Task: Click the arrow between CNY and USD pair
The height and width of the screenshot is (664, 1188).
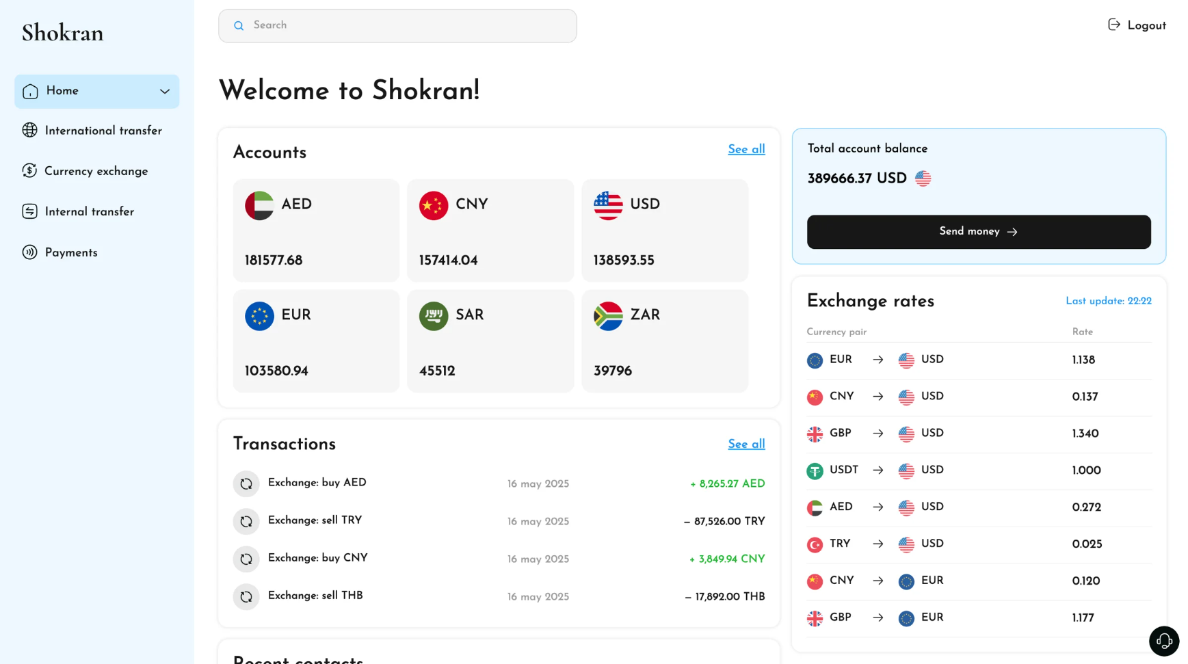Action: coord(877,397)
